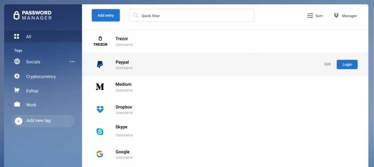The width and height of the screenshot is (374, 167).
Task: Click Login button for Paypal
Action: pos(347,64)
